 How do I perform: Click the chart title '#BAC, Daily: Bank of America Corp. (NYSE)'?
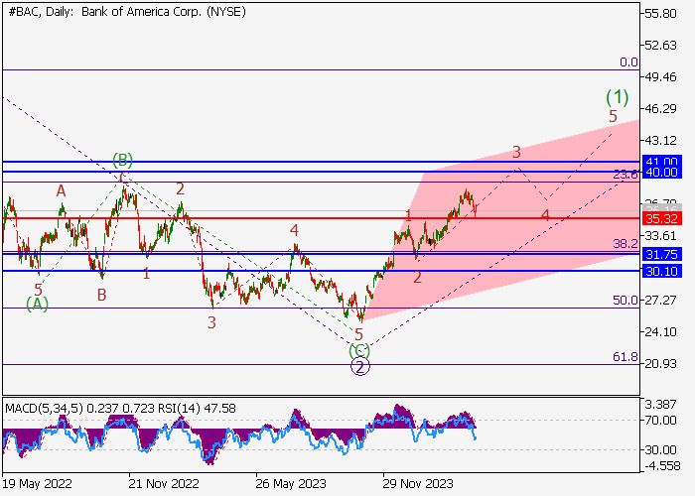[127, 12]
